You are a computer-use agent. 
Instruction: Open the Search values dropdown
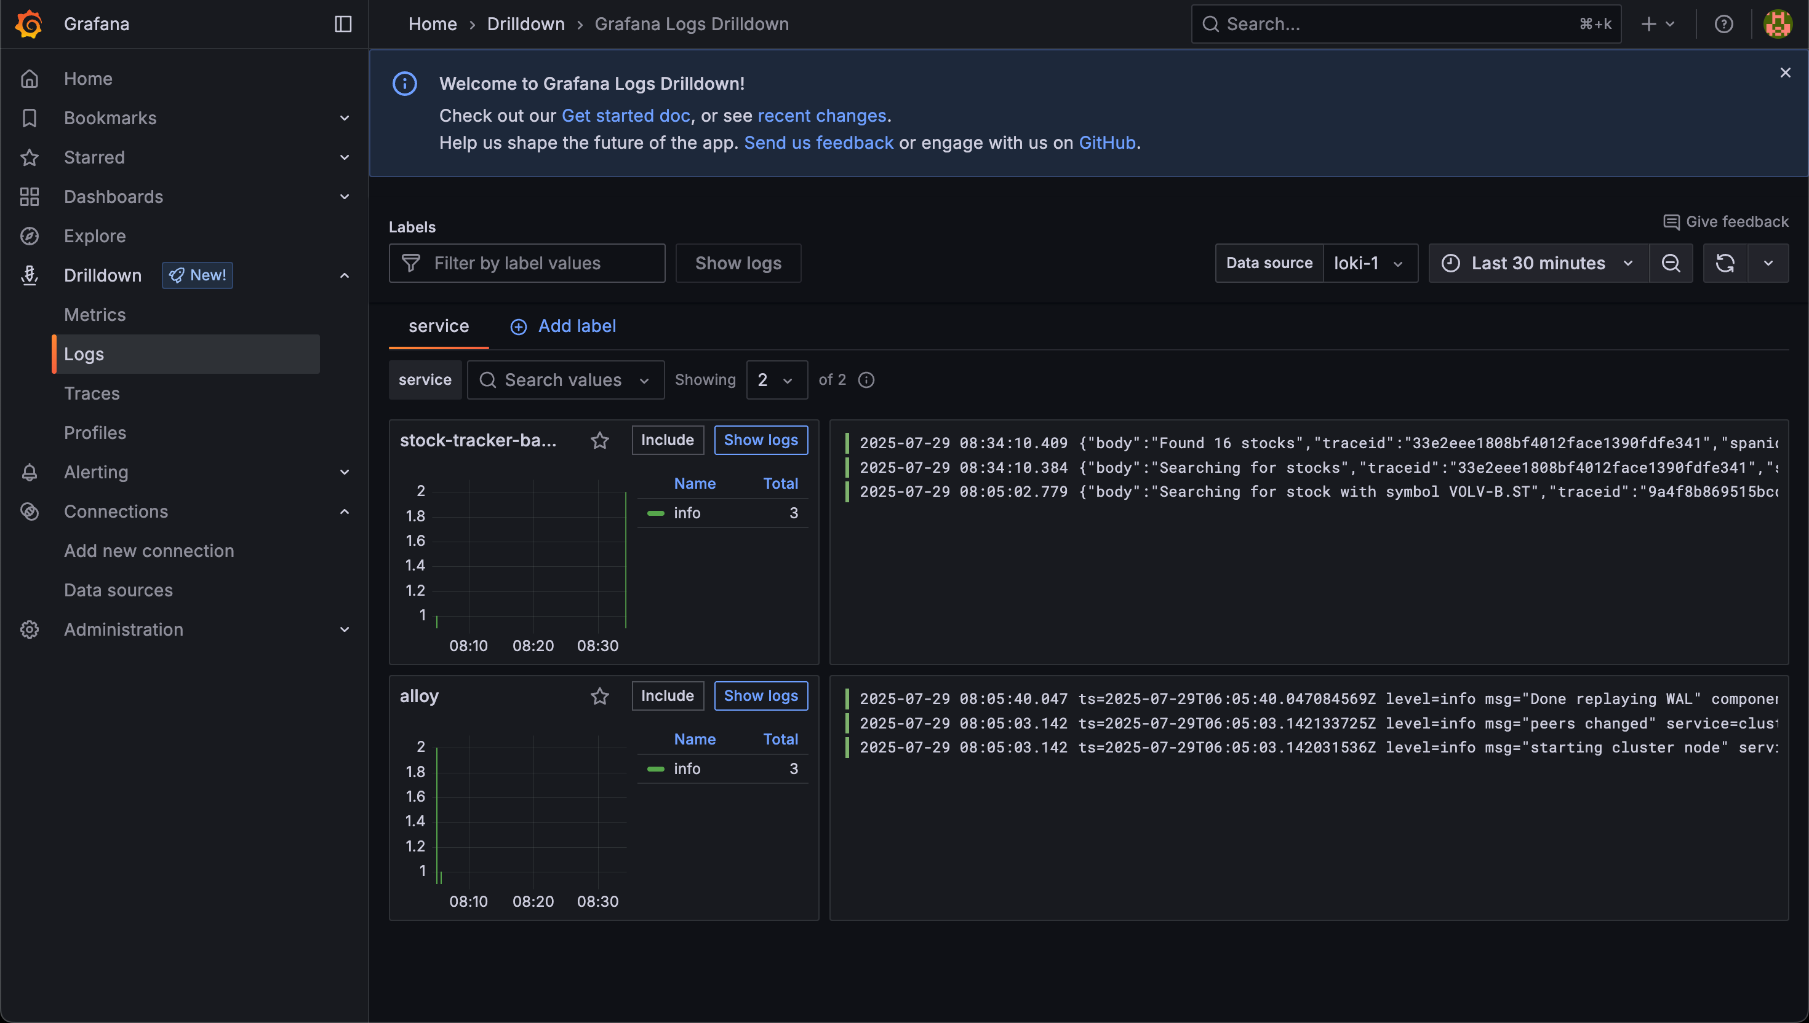click(565, 379)
